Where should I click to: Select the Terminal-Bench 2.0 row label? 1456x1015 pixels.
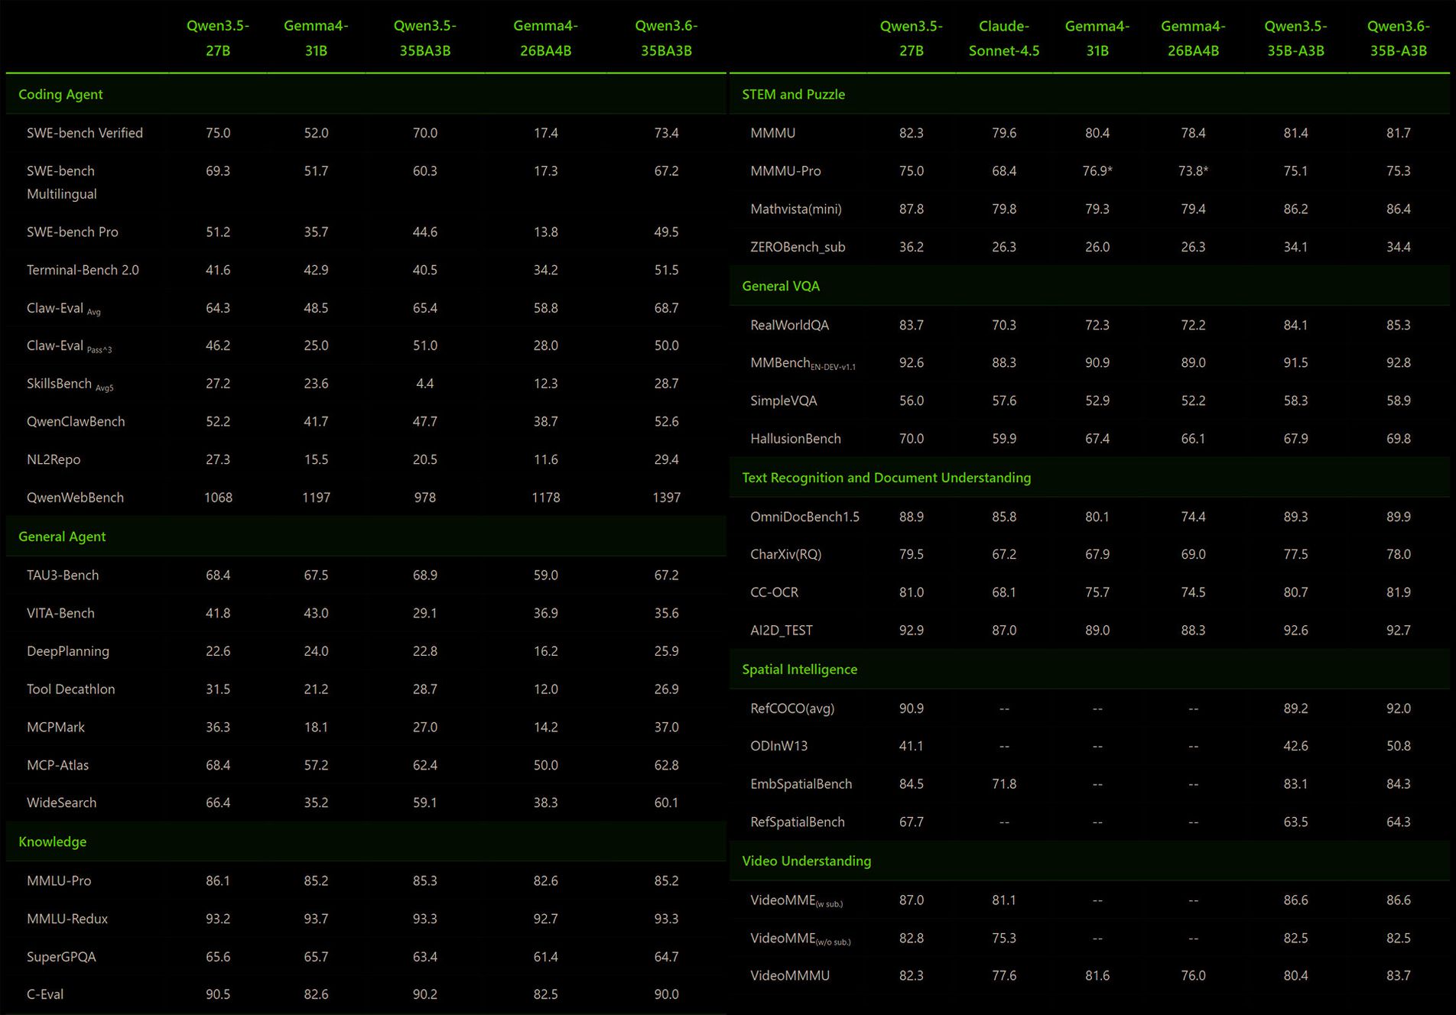83,270
